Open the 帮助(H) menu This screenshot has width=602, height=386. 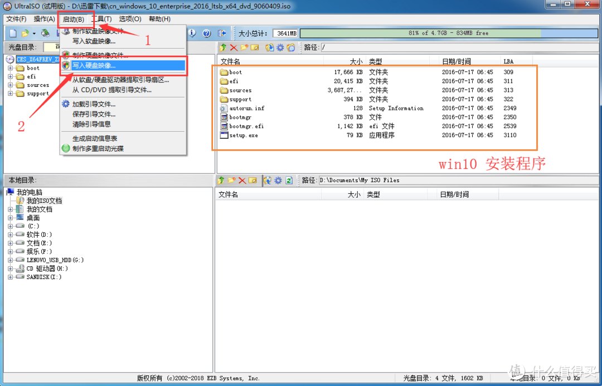pyautogui.click(x=159, y=19)
